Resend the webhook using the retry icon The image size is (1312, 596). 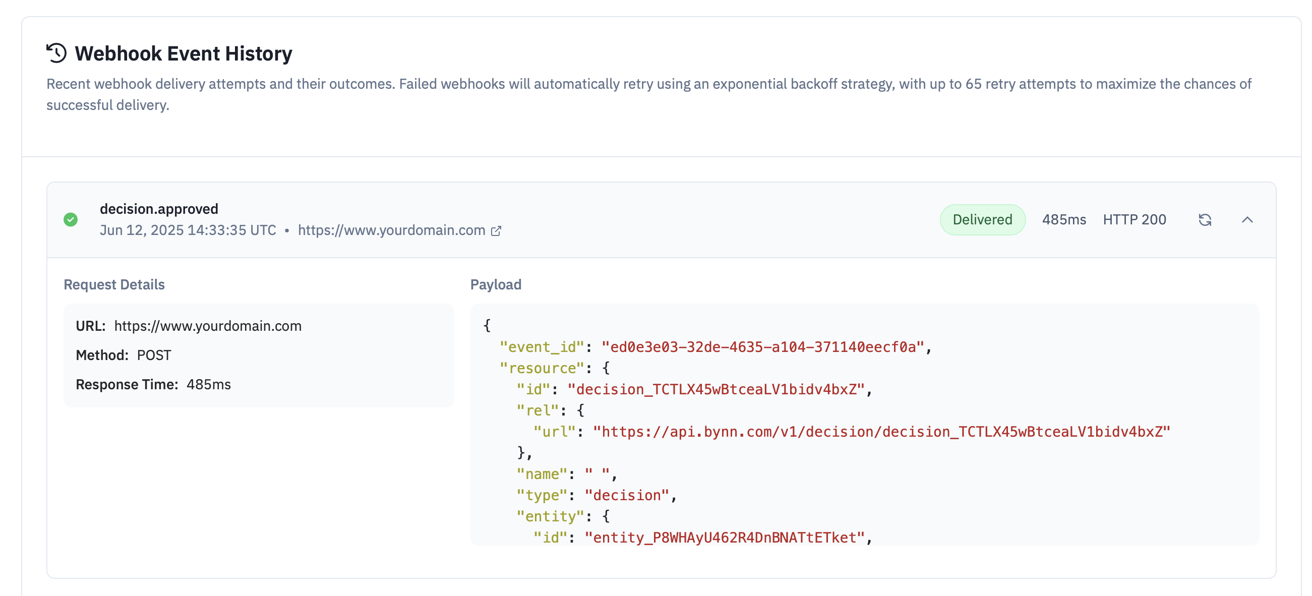click(x=1205, y=219)
